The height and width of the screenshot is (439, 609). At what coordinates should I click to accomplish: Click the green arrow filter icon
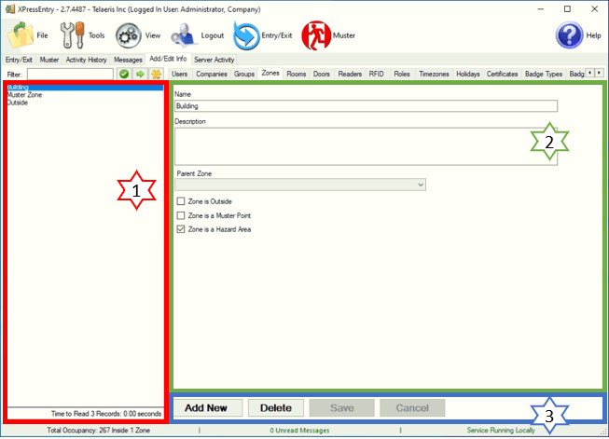[x=140, y=74]
